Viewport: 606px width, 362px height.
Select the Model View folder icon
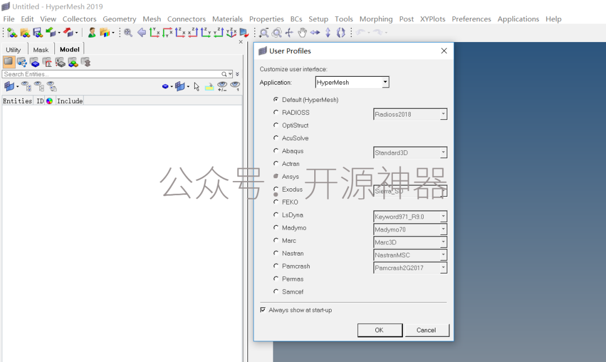(x=8, y=62)
